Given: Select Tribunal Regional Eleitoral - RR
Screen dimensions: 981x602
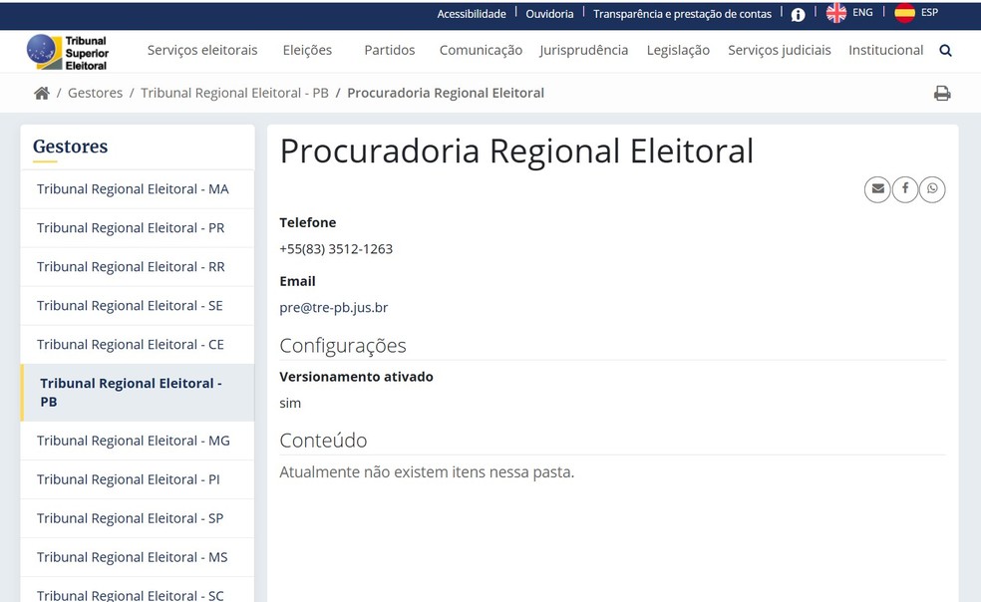Looking at the screenshot, I should click(x=138, y=266).
